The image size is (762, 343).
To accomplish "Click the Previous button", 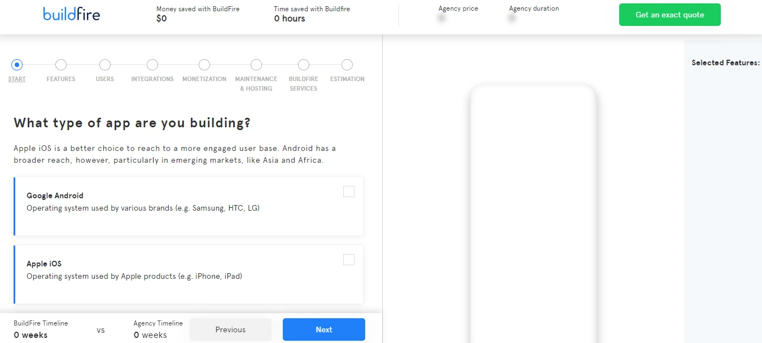I will point(230,329).
